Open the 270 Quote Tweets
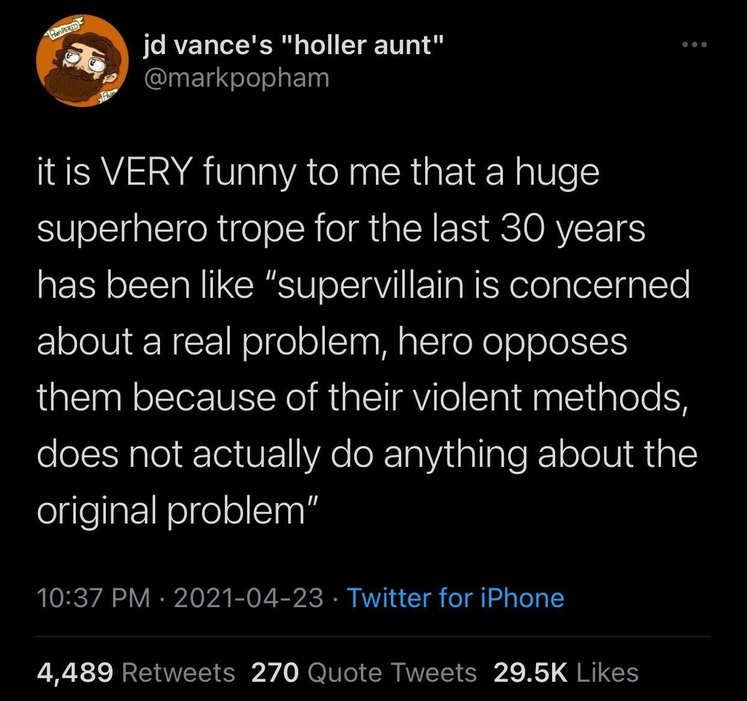Viewport: 747px width, 701px height. click(363, 672)
